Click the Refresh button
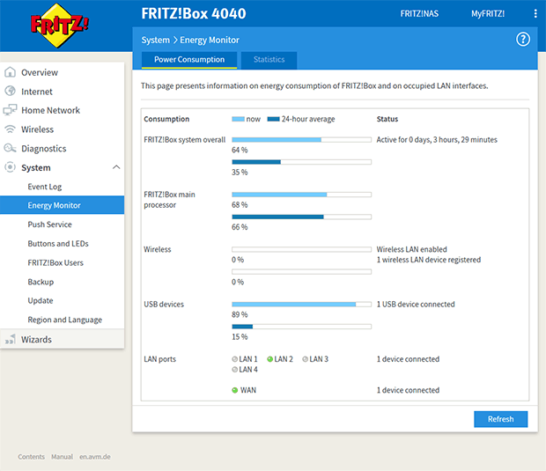This screenshot has width=546, height=471. coord(500,419)
